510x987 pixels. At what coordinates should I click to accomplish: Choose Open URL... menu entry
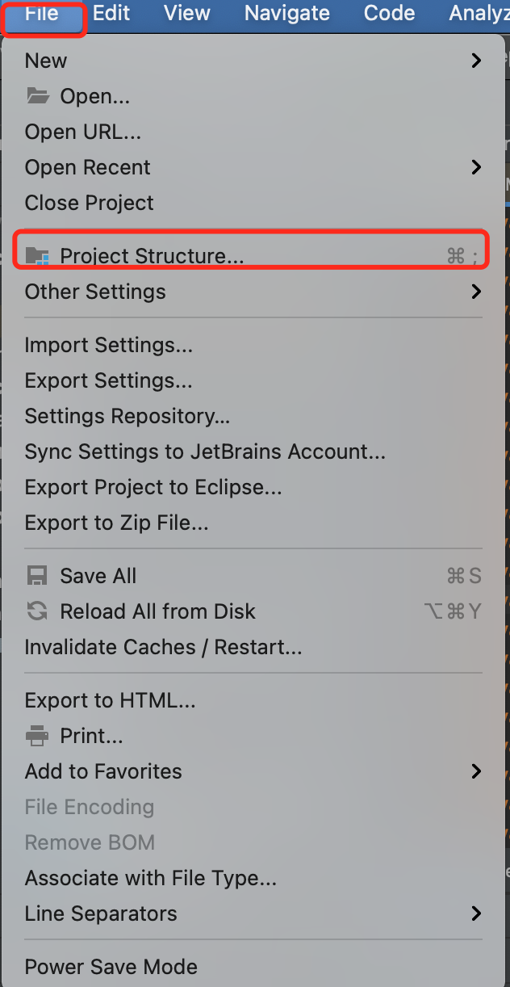(x=82, y=132)
